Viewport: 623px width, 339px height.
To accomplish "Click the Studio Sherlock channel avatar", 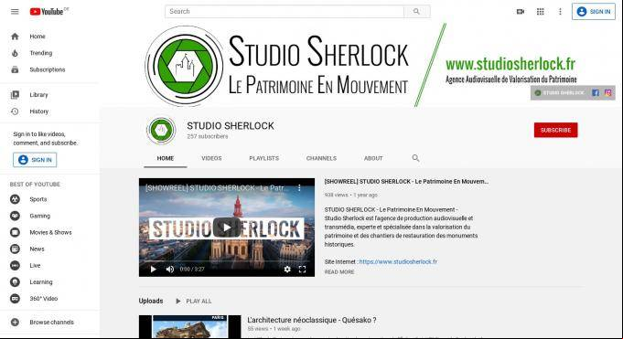I will 161,130.
